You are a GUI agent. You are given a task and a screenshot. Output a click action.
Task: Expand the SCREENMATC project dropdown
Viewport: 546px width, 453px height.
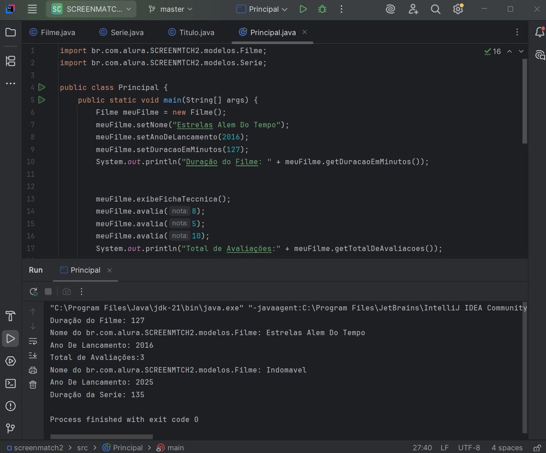point(91,9)
